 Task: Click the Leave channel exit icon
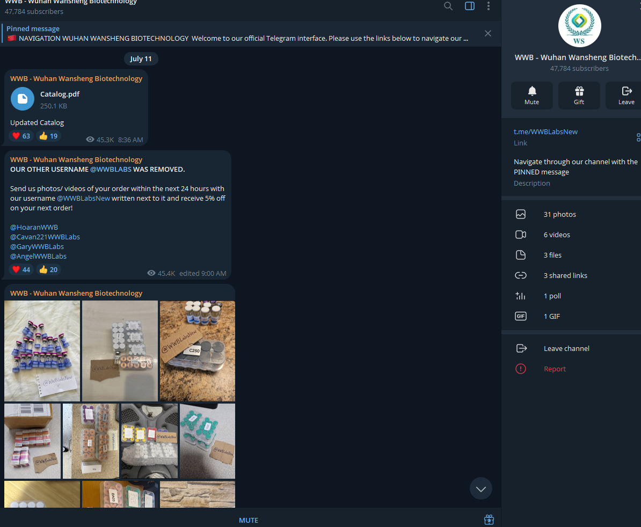(x=521, y=348)
